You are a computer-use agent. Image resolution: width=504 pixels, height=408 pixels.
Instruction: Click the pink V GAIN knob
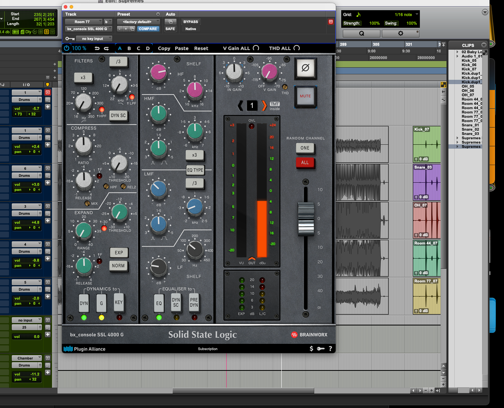point(269,72)
